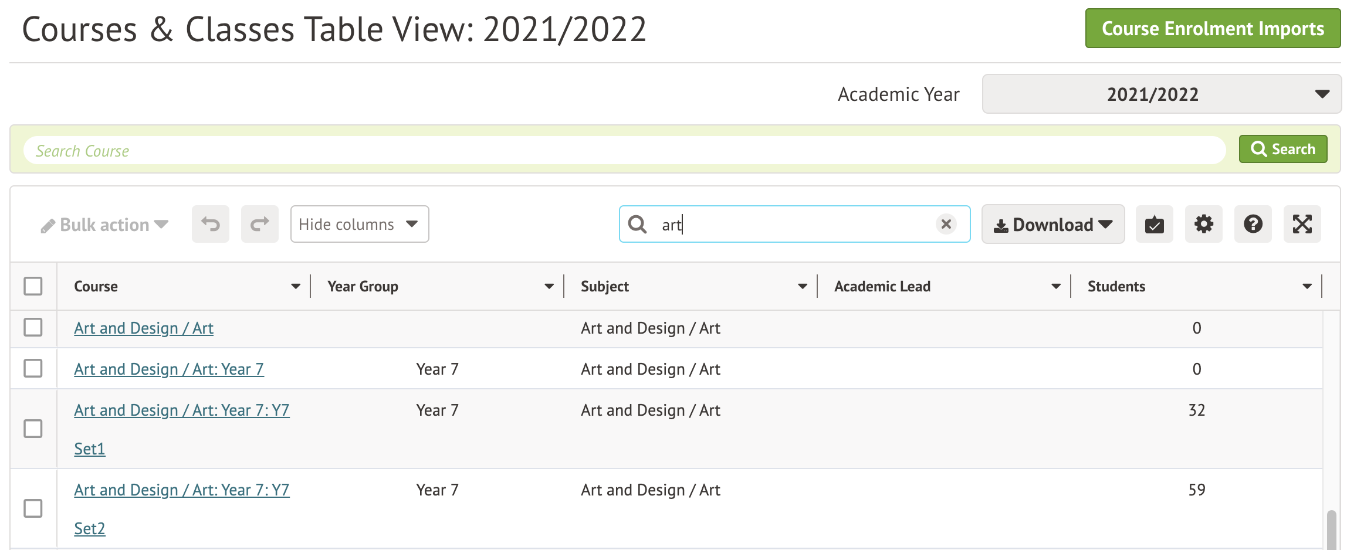1347x550 pixels.
Task: Click the table's vertical scrollbar thumb
Action: (1331, 529)
